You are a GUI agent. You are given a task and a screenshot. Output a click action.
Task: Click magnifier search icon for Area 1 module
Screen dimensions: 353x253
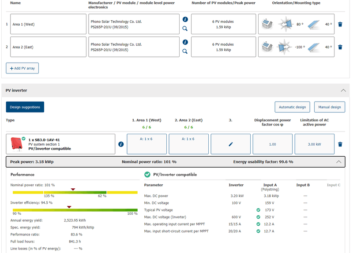click(185, 29)
